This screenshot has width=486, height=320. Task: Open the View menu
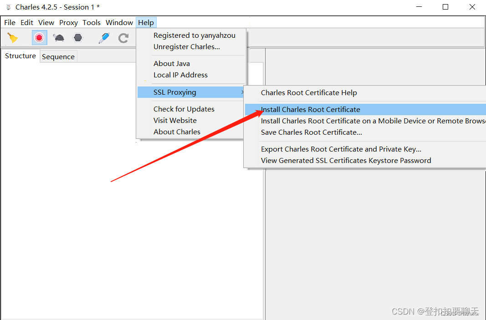pyautogui.click(x=46, y=23)
